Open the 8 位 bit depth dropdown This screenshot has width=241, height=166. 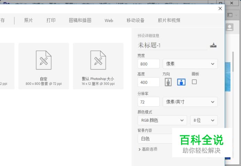204,120
